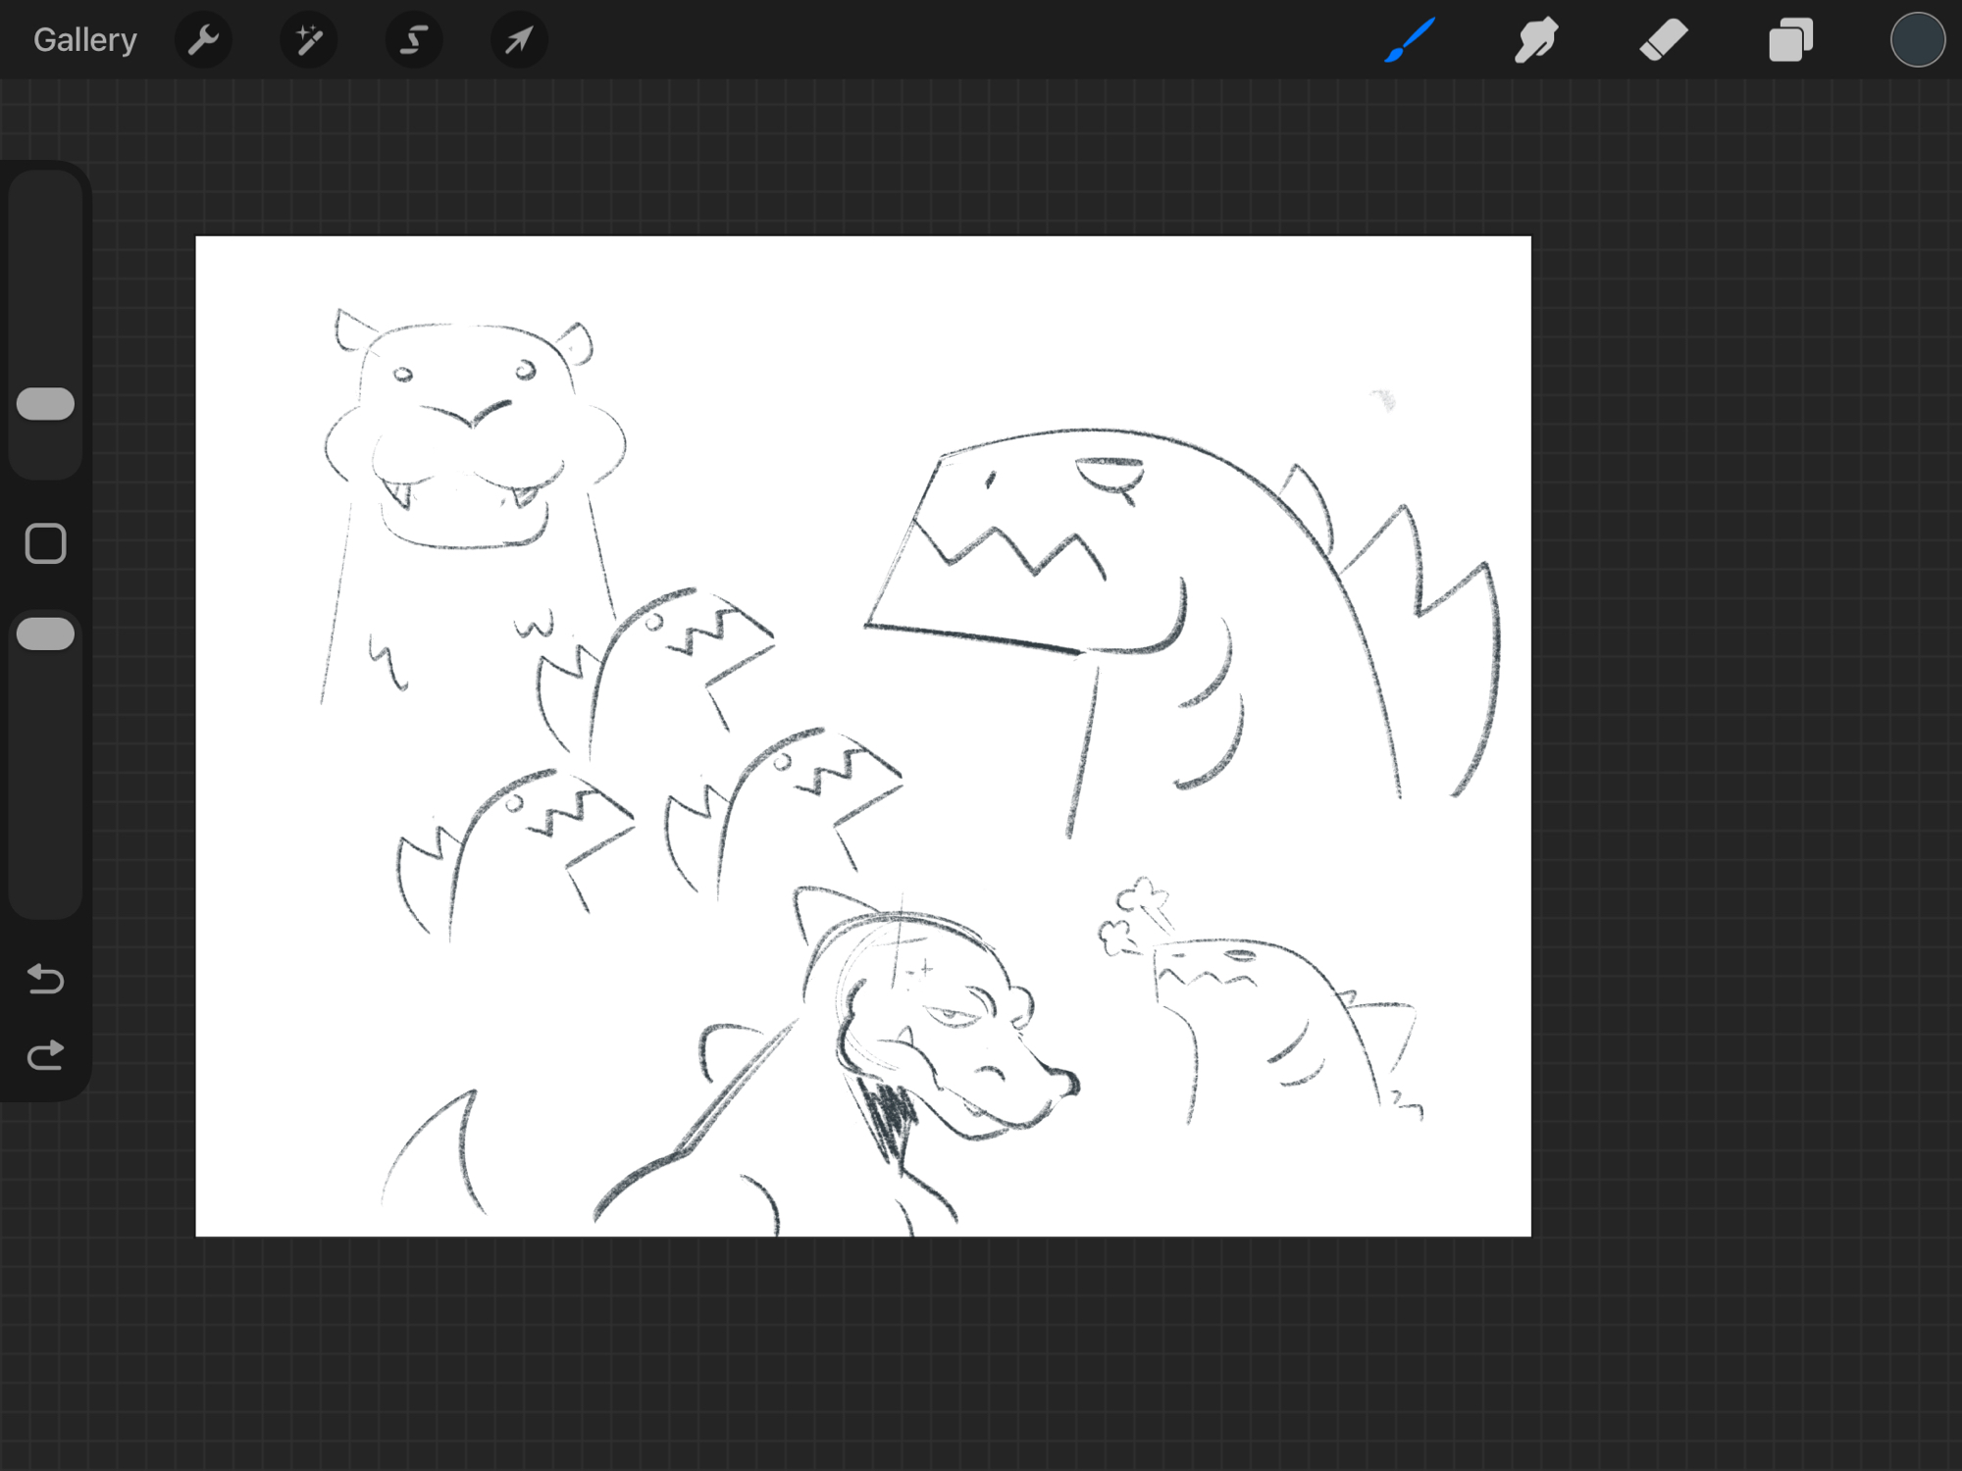Image resolution: width=1962 pixels, height=1471 pixels.
Task: Undo the last stroke
Action: click(x=46, y=979)
